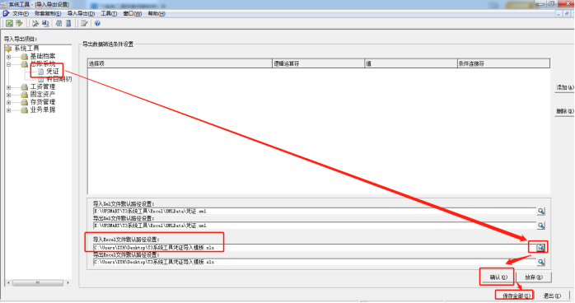The image size is (575, 303).
Task: Open the 文件(F) menu
Action: (21, 13)
